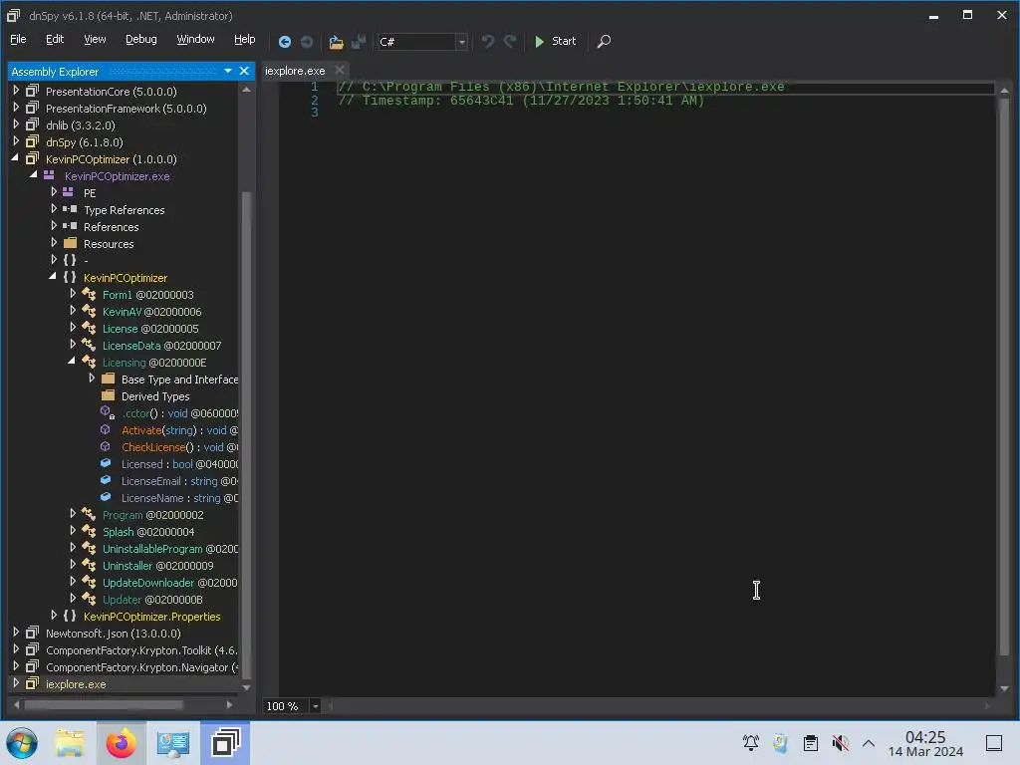The width and height of the screenshot is (1020, 765).
Task: Click the Save All toolbar icon
Action: click(359, 42)
